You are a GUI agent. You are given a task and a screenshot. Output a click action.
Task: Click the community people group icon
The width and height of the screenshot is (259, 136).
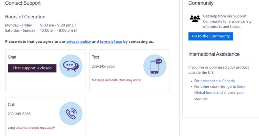click(x=195, y=19)
